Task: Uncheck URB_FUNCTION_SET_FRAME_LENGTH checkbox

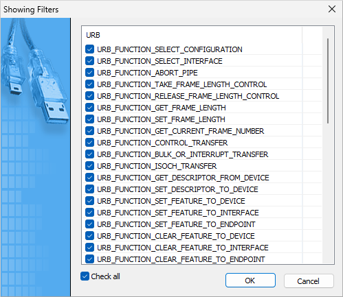Action: click(89, 119)
